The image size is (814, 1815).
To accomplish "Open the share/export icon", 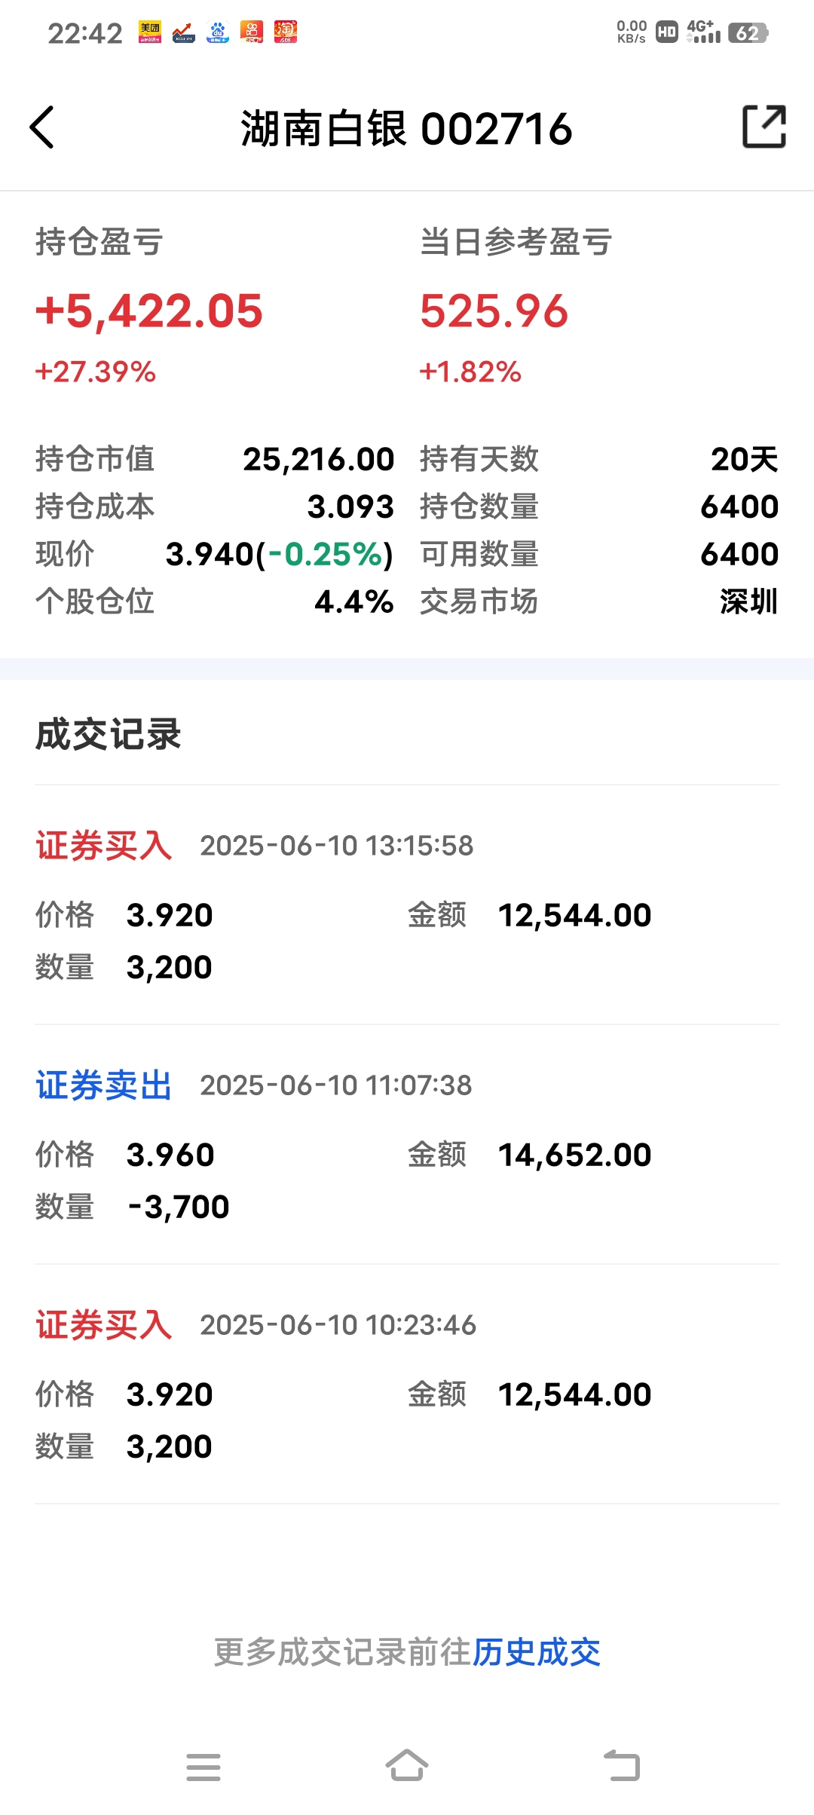I will click(764, 127).
